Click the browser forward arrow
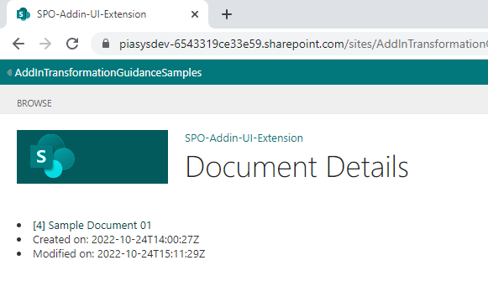This screenshot has width=488, height=307. point(45,44)
